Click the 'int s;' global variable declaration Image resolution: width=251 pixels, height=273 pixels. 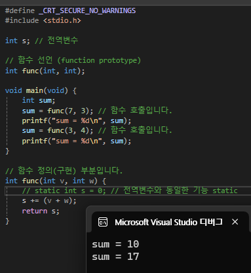18,41
